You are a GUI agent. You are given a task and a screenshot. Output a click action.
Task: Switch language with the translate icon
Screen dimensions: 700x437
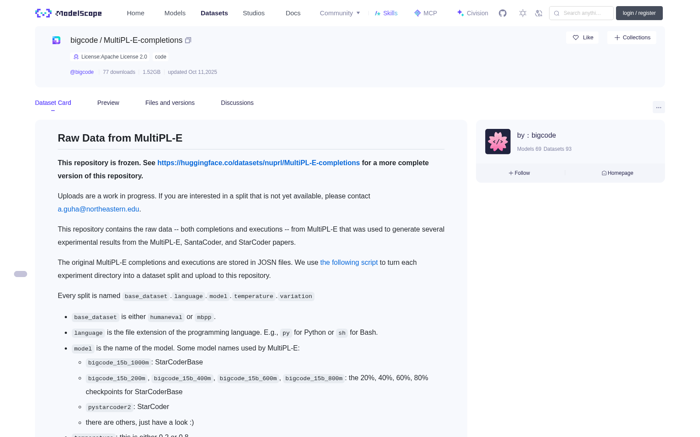[x=539, y=13]
